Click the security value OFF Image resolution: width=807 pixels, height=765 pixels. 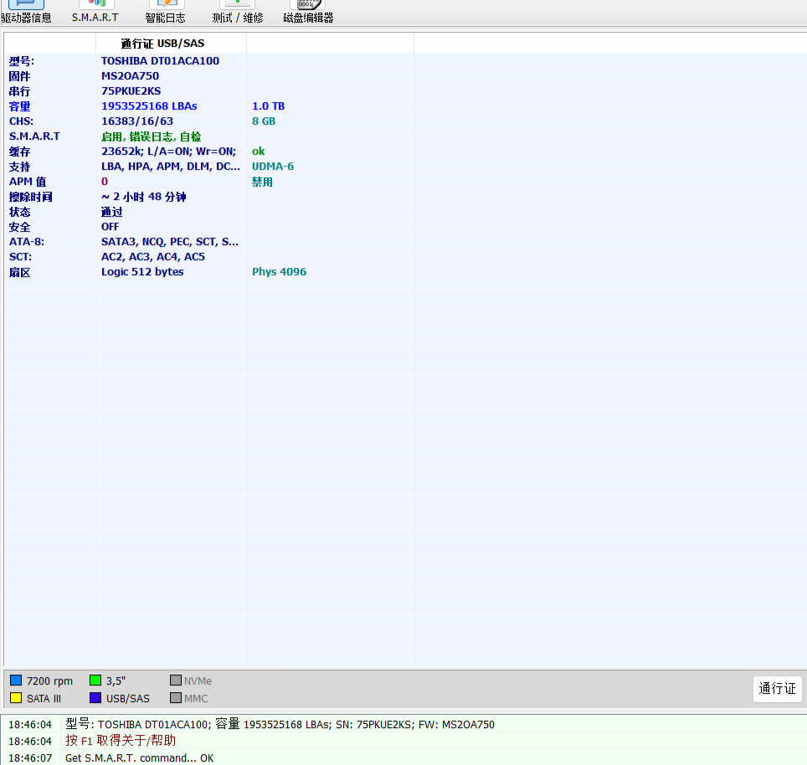pos(111,227)
